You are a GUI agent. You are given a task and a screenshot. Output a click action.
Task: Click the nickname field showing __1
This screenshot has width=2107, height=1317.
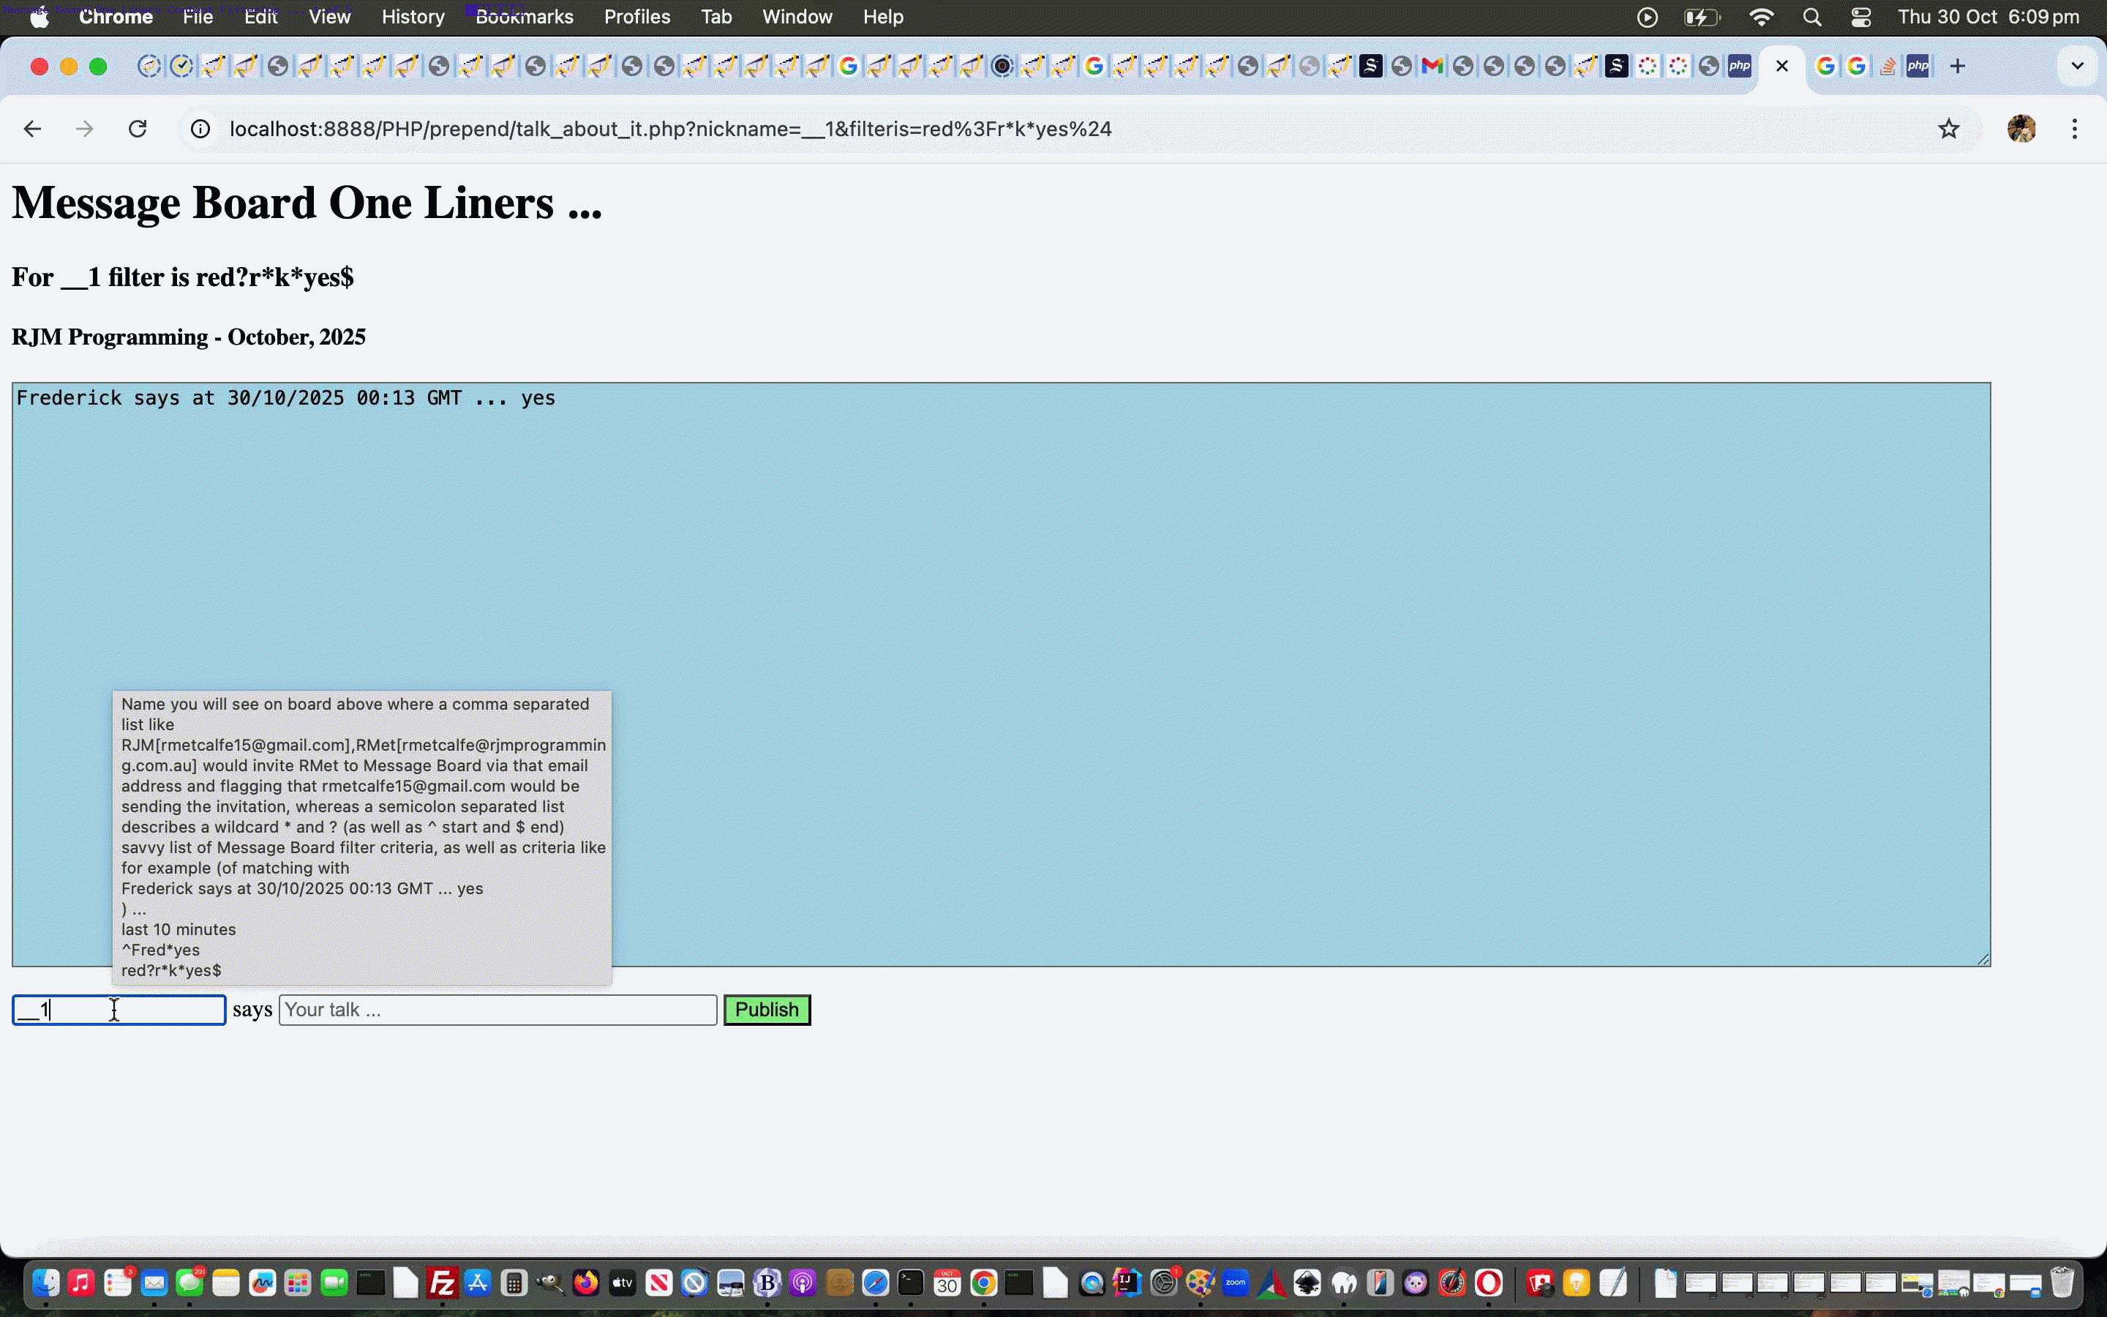tap(118, 1009)
